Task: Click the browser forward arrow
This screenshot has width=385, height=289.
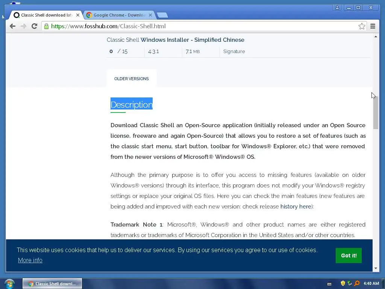Action: [x=23, y=26]
